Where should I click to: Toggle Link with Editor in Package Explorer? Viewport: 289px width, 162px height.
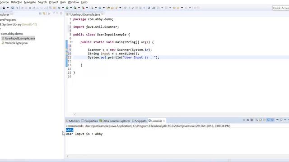tap(44, 13)
